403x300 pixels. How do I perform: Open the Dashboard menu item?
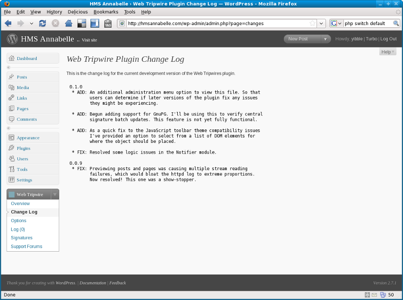(27, 58)
